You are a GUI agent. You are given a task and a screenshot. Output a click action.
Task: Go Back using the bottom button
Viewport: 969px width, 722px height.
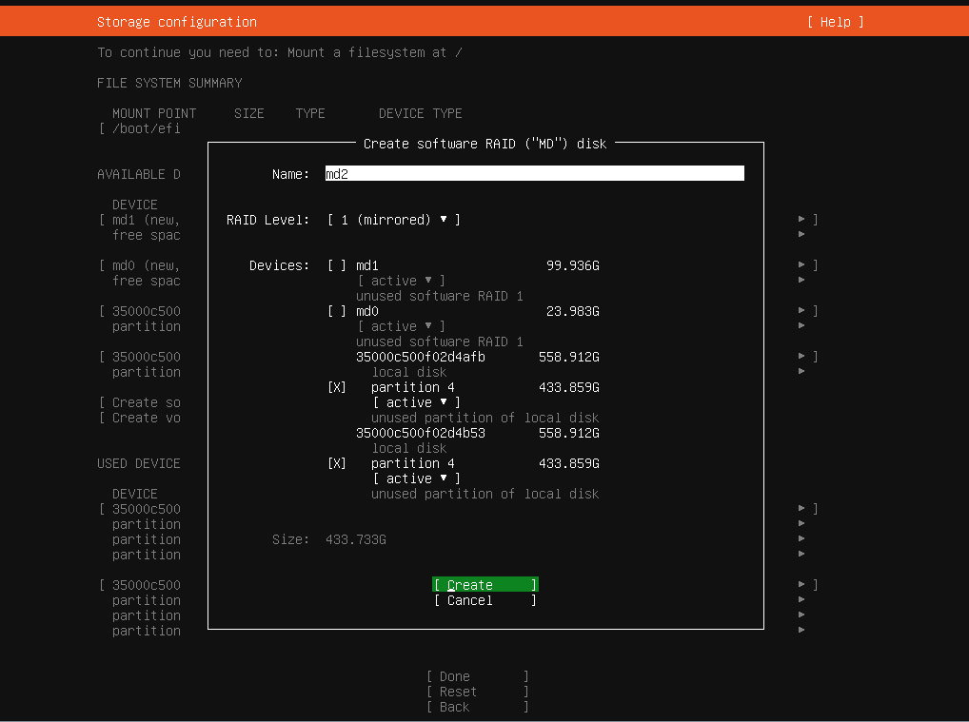(477, 707)
